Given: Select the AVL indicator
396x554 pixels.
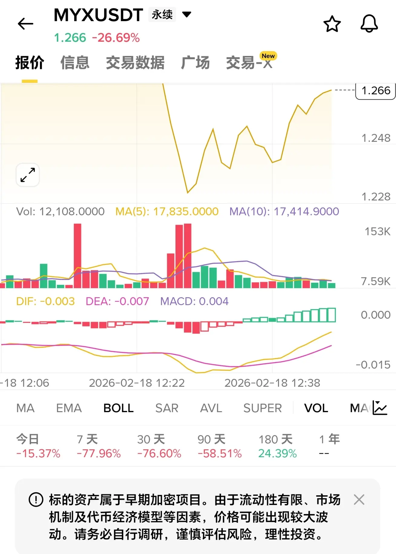Looking at the screenshot, I should point(211,408).
